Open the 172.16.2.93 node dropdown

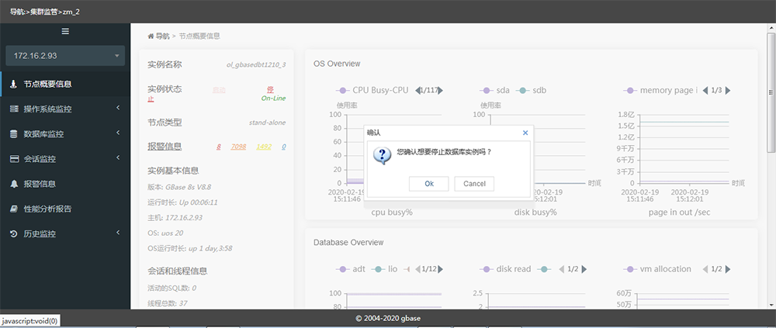pyautogui.click(x=65, y=56)
